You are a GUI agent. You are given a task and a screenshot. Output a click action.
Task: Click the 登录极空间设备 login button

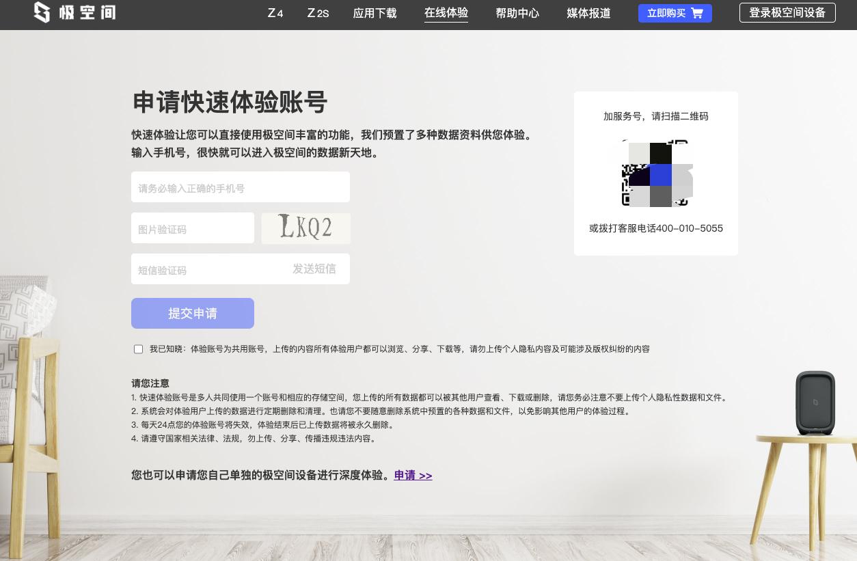coord(787,12)
